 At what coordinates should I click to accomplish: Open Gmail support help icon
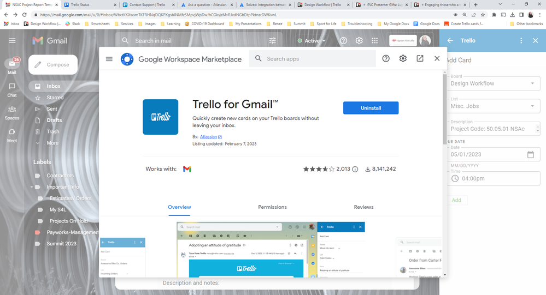343,41
